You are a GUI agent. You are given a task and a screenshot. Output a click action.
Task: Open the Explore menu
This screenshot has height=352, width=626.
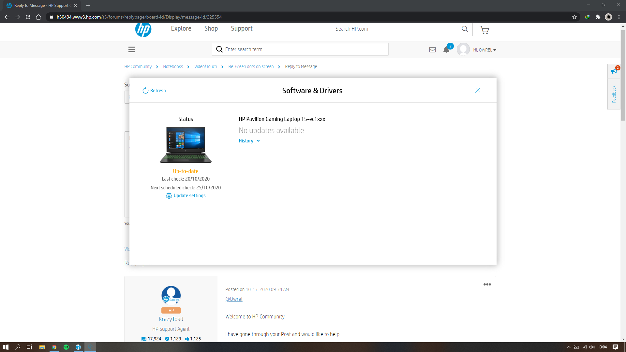181,29
